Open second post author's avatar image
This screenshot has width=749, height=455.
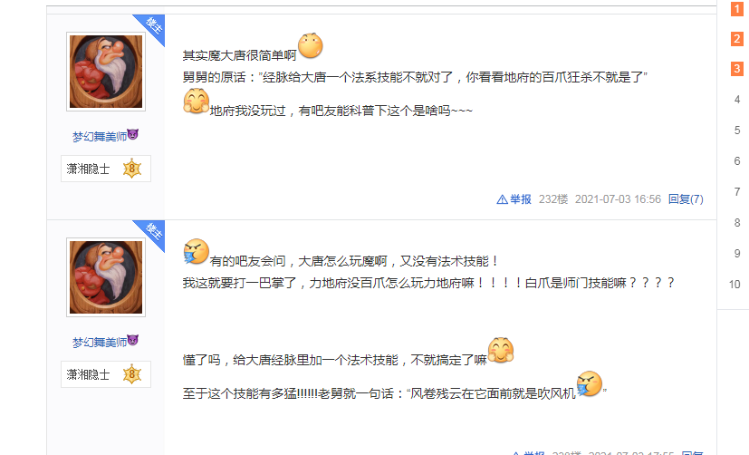[x=106, y=277]
